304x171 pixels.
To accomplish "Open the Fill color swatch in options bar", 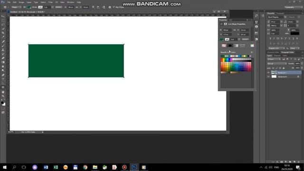I will 29,7.
